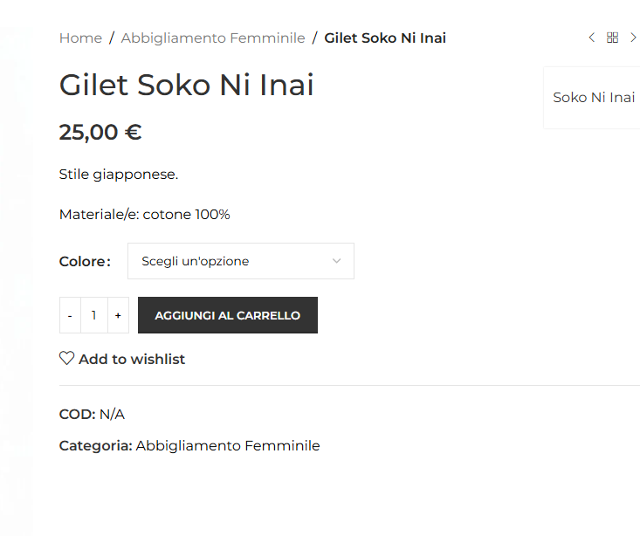The height and width of the screenshot is (536, 640).
Task: Focus the quantity input field
Action: (x=94, y=315)
